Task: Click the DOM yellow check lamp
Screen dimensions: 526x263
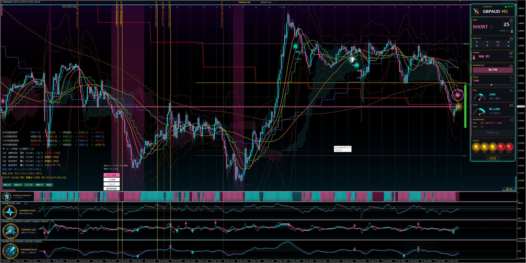Action: coord(484,147)
